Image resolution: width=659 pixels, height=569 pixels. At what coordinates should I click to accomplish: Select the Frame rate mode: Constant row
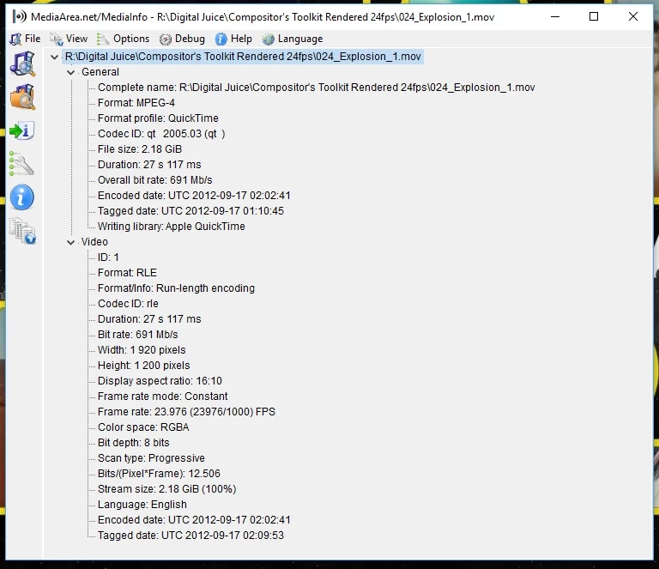[x=162, y=396]
